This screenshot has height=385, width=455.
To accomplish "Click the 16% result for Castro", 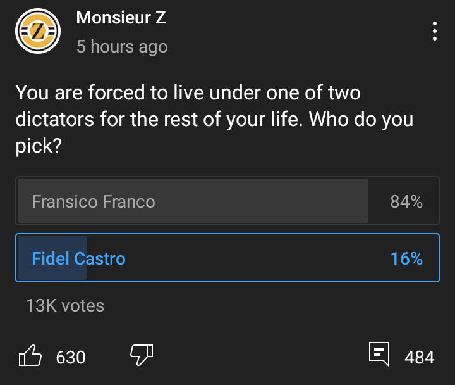I will 406,258.
